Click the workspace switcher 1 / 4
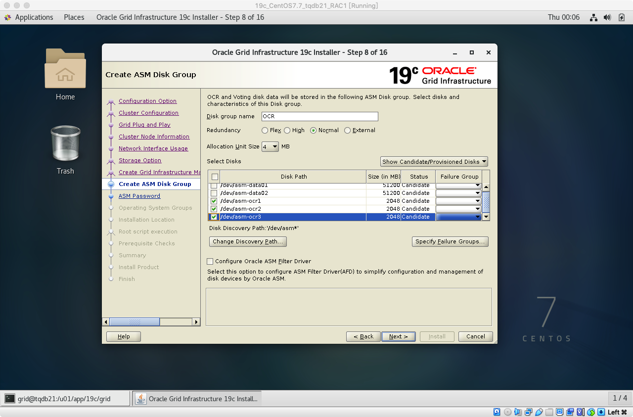Viewport: 633px width, 417px height. [x=620, y=398]
